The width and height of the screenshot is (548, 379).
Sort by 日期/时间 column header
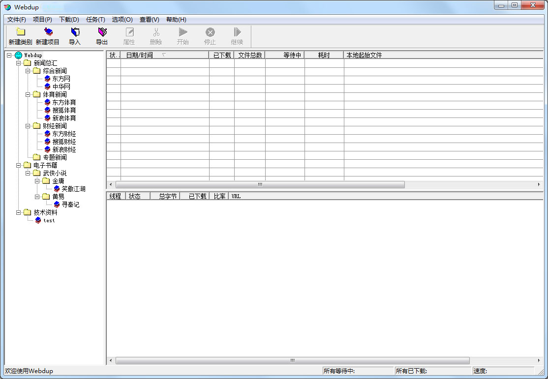pyautogui.click(x=140, y=55)
